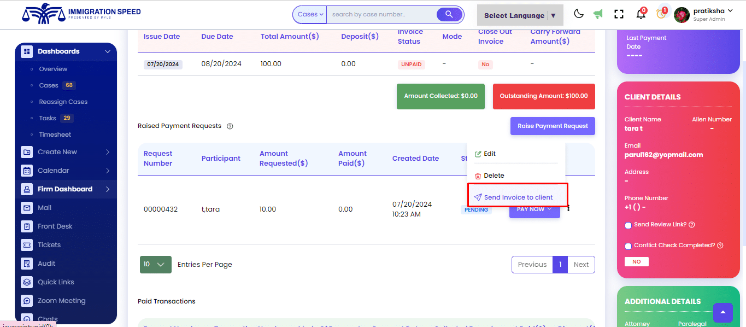Toggle dark mode moon icon

tap(579, 14)
